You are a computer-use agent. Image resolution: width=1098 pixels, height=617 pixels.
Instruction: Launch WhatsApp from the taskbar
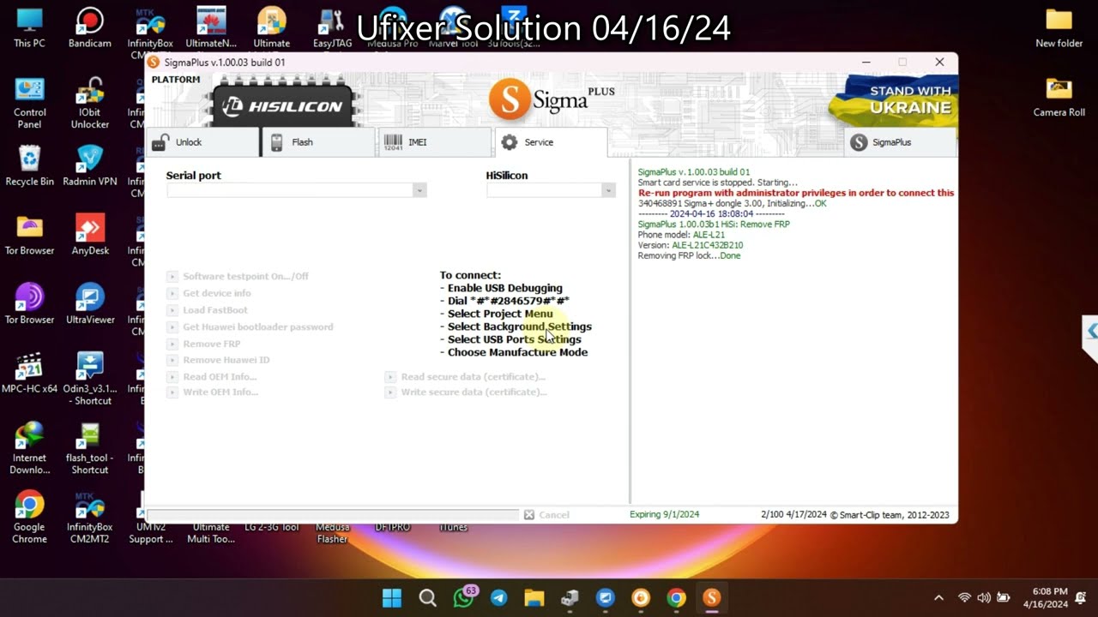(463, 597)
